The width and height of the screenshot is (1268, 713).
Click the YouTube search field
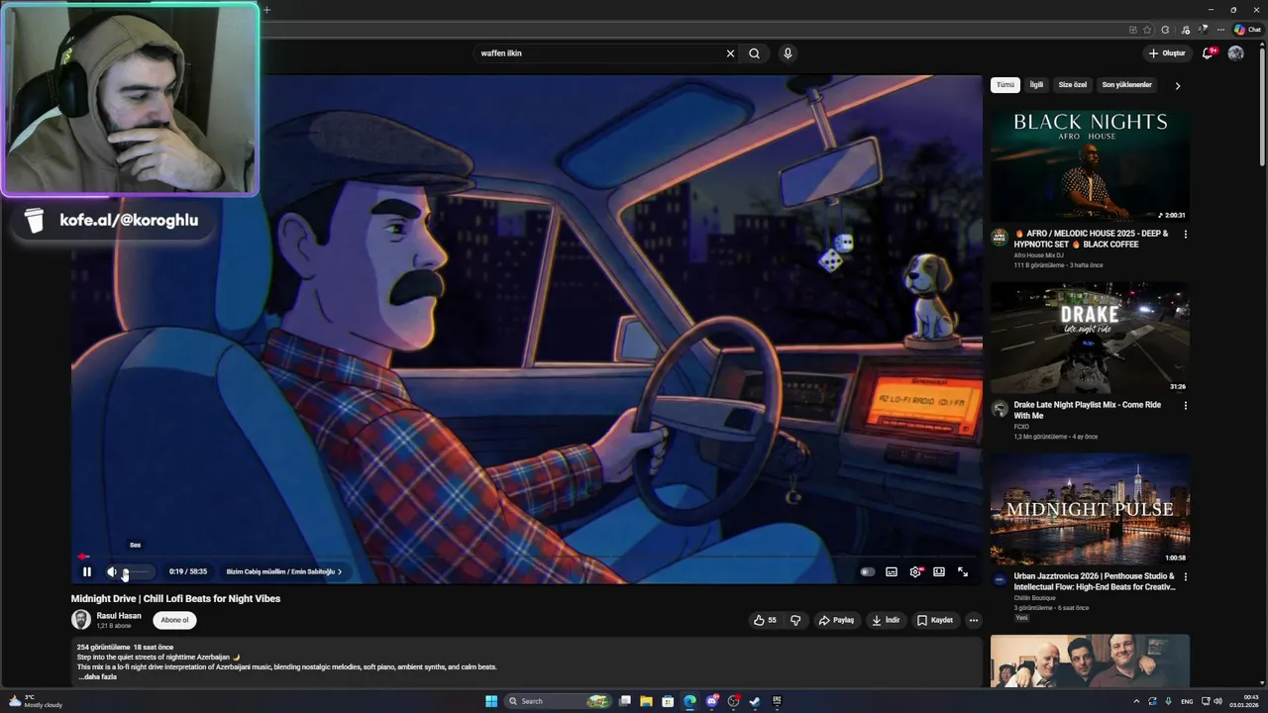tap(600, 53)
